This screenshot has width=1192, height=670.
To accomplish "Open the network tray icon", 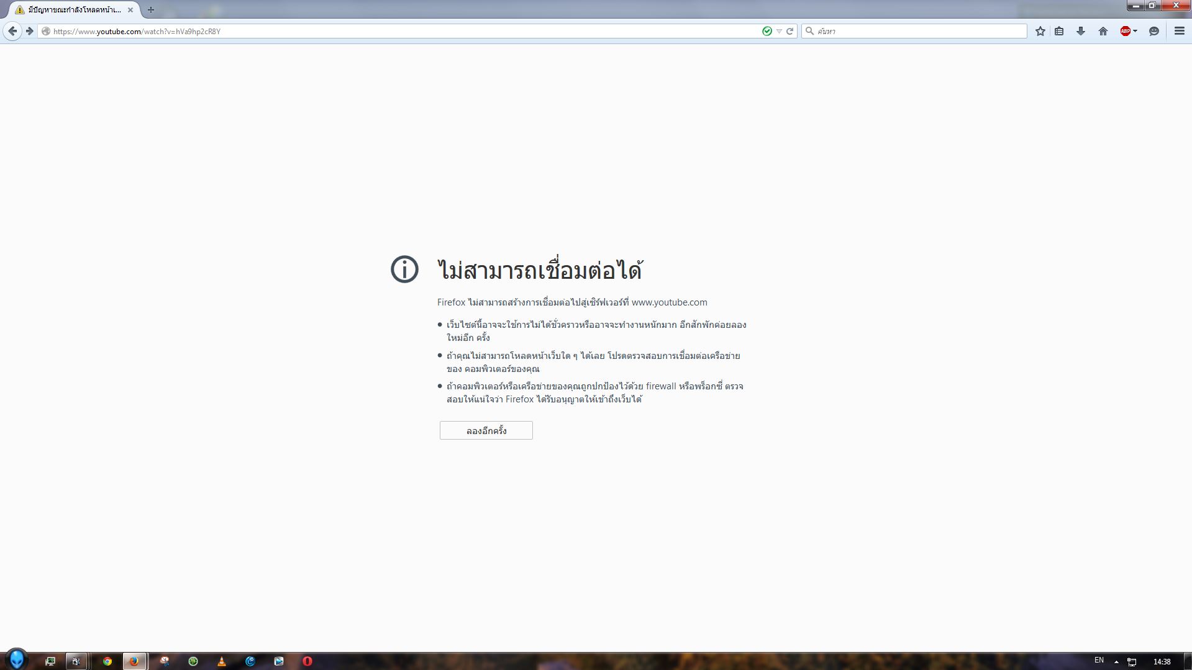I will pyautogui.click(x=1132, y=662).
